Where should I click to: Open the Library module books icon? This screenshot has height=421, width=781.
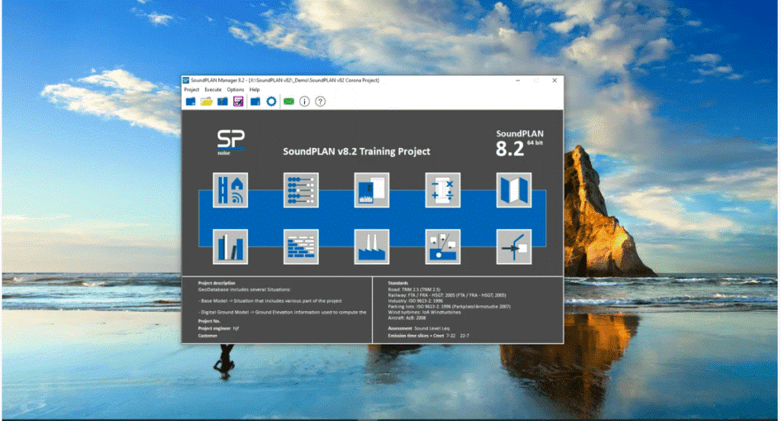point(230,246)
